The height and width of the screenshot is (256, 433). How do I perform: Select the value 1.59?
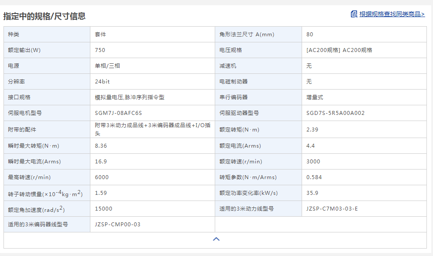pos(101,193)
